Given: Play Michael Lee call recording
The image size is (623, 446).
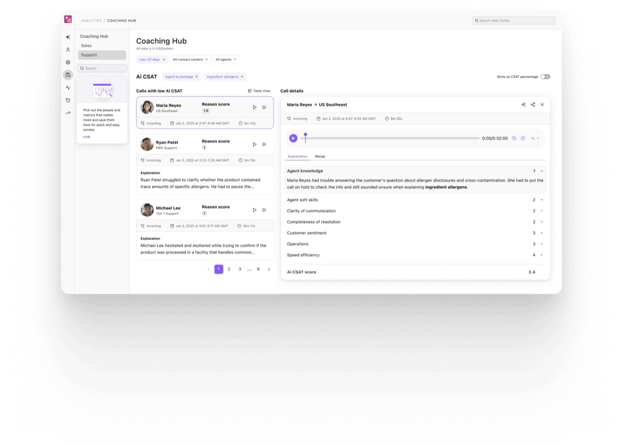Looking at the screenshot, I should click(x=254, y=210).
